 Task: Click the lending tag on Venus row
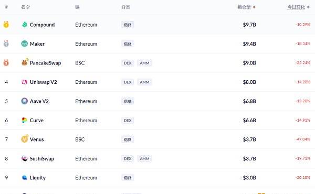128,139
